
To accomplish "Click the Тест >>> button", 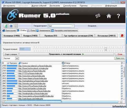I will 120,58.
